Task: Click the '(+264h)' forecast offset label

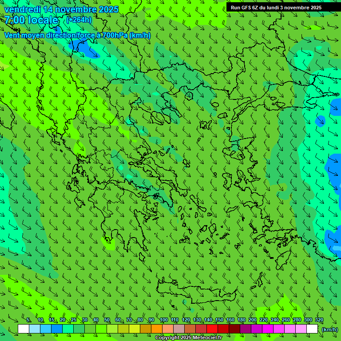Action: click(79, 20)
